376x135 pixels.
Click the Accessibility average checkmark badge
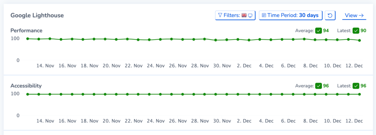[318, 86]
